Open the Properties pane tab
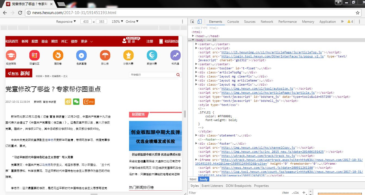This screenshot has width=365, height=195. point(261,186)
